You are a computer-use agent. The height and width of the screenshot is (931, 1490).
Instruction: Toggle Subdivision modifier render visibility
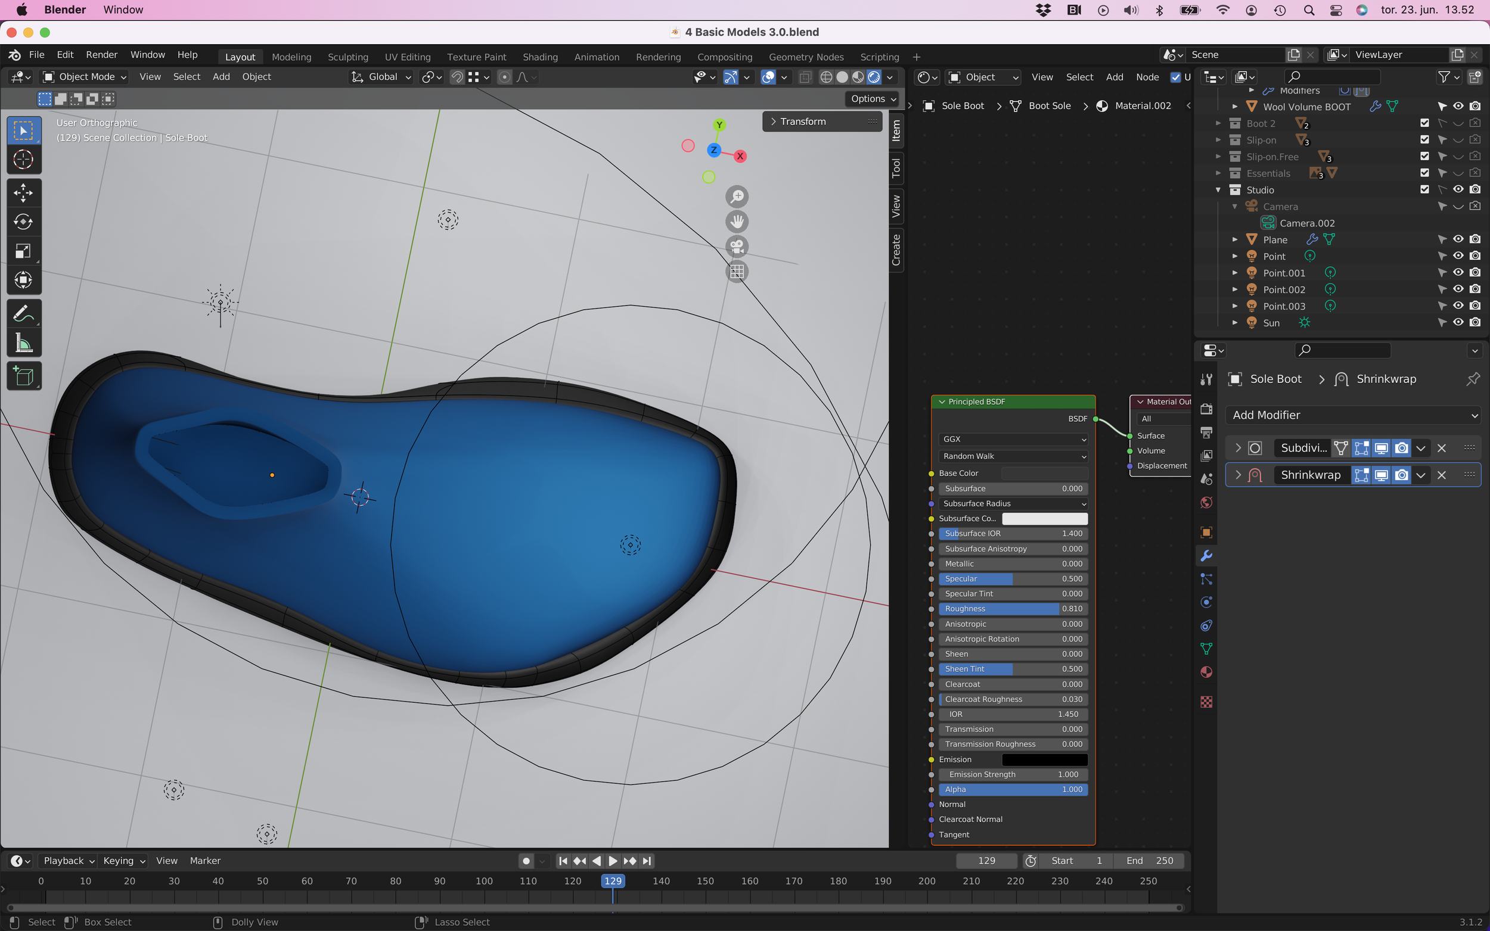pyautogui.click(x=1401, y=448)
